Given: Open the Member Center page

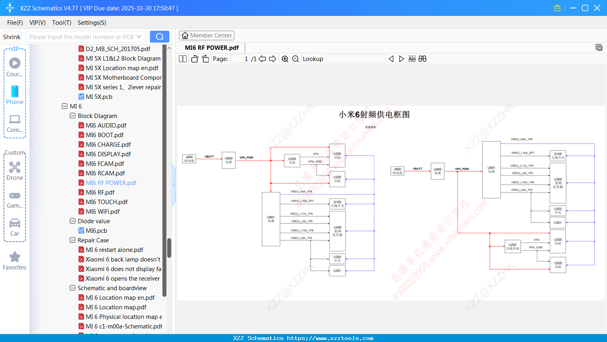Looking at the screenshot, I should (206, 35).
